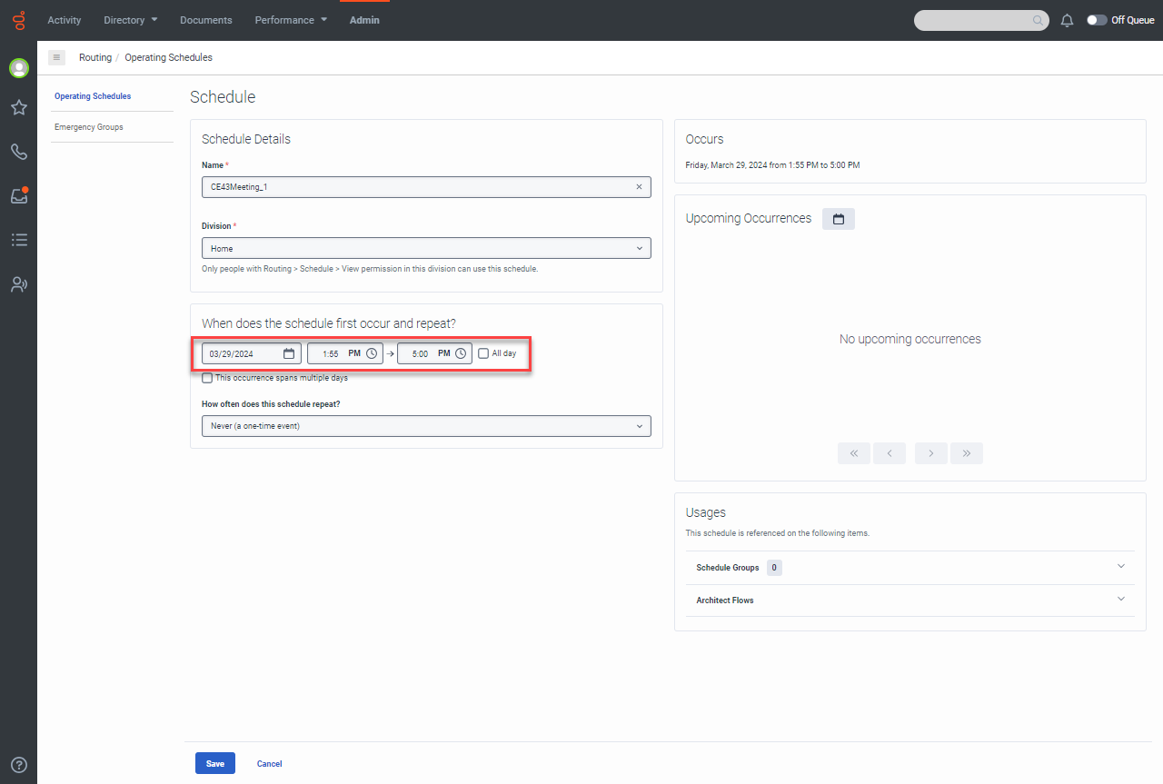Image resolution: width=1163 pixels, height=784 pixels.
Task: Click the help question mark icon
Action: (18, 765)
